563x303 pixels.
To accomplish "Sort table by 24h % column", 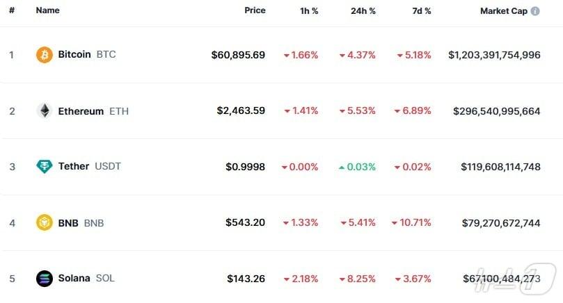I will (x=363, y=11).
